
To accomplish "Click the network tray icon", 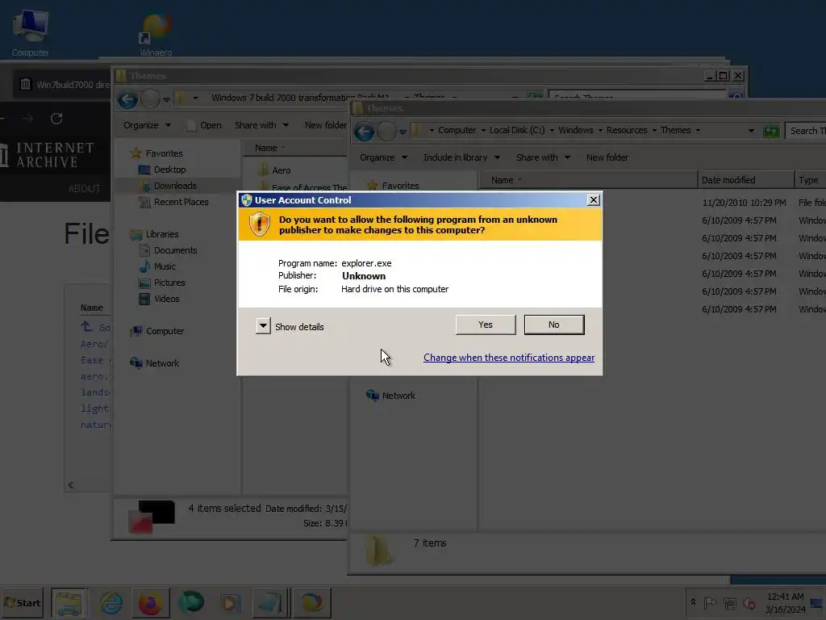I will coord(729,602).
